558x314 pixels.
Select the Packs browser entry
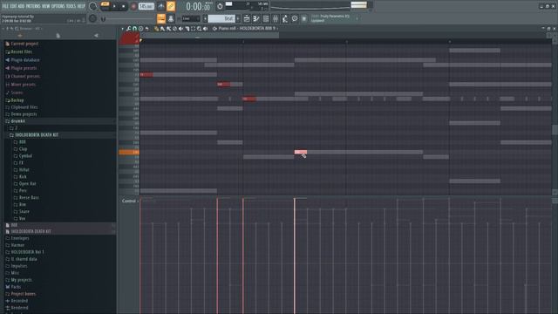[16, 287]
